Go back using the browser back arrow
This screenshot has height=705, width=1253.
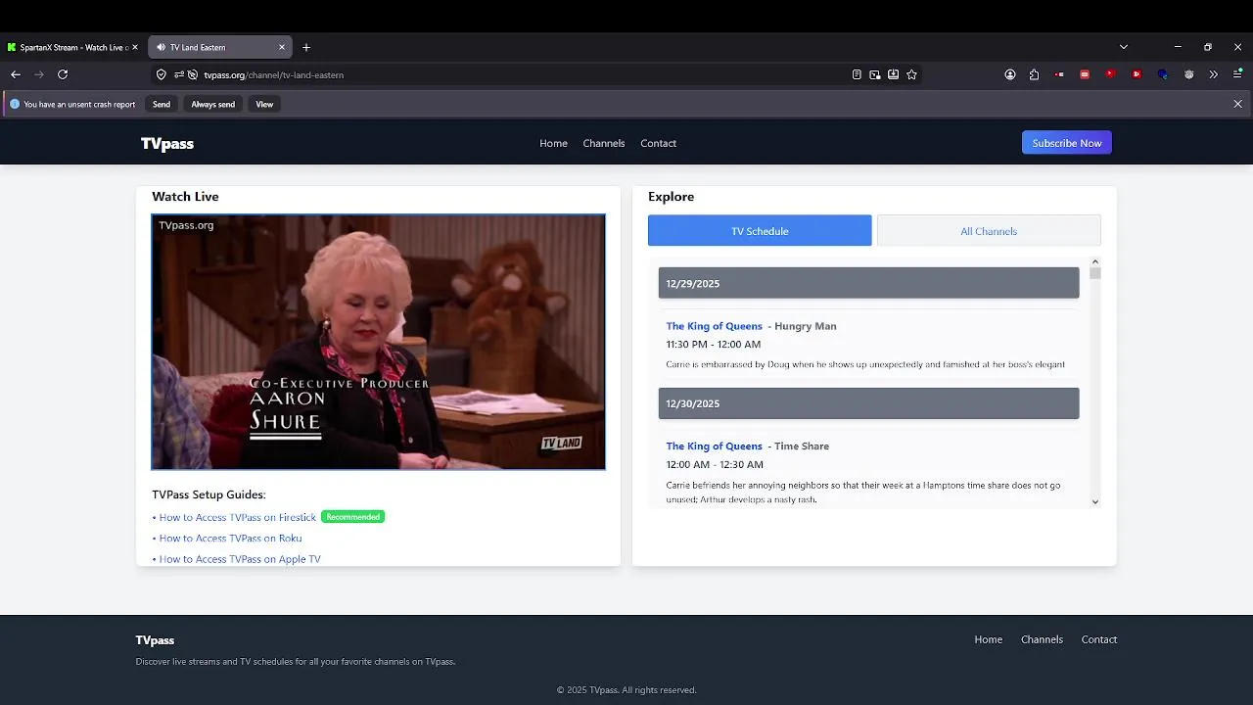(x=16, y=74)
